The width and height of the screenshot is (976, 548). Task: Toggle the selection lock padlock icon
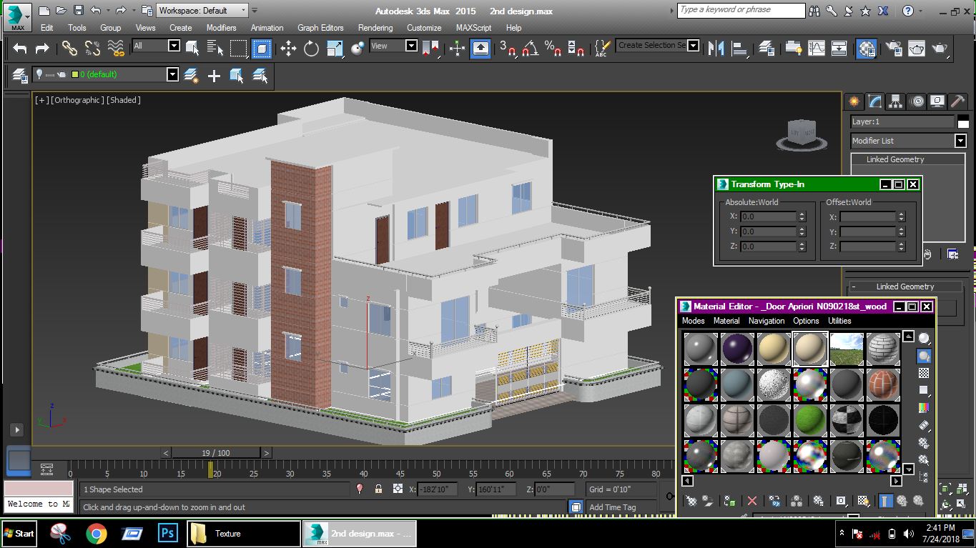pyautogui.click(x=378, y=489)
